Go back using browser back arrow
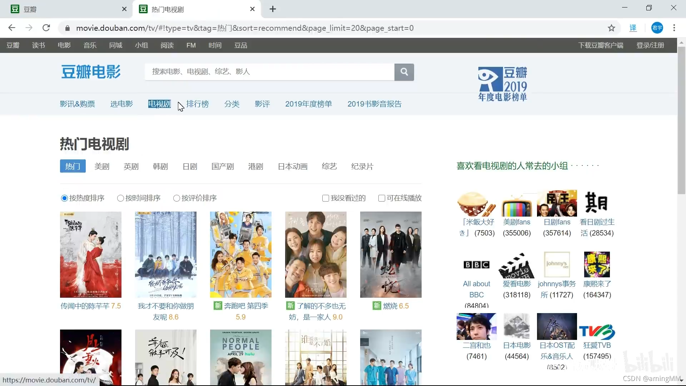 pos(12,28)
